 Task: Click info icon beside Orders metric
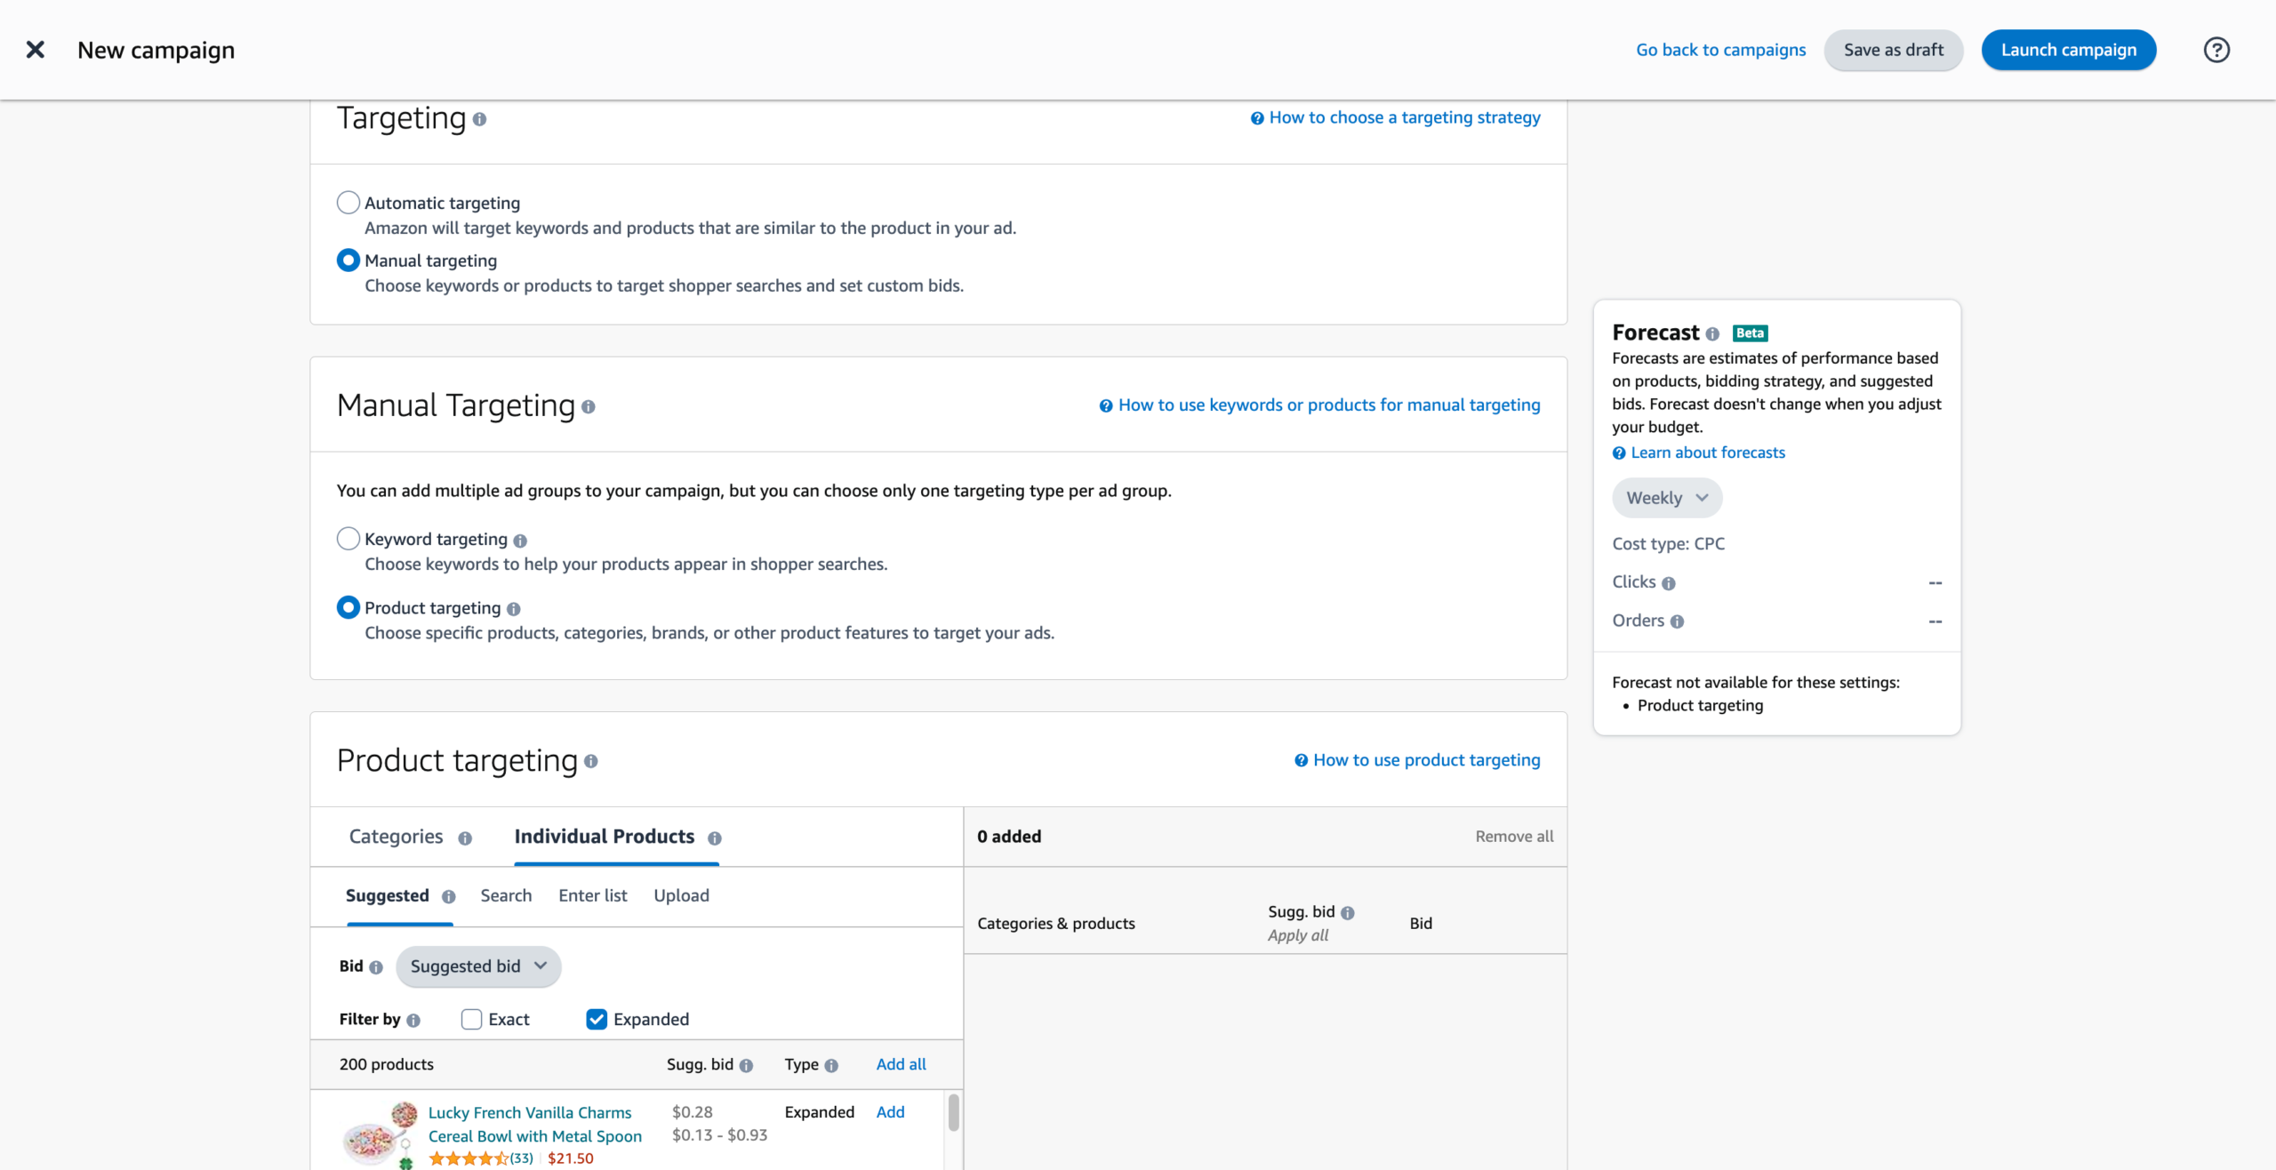point(1677,621)
